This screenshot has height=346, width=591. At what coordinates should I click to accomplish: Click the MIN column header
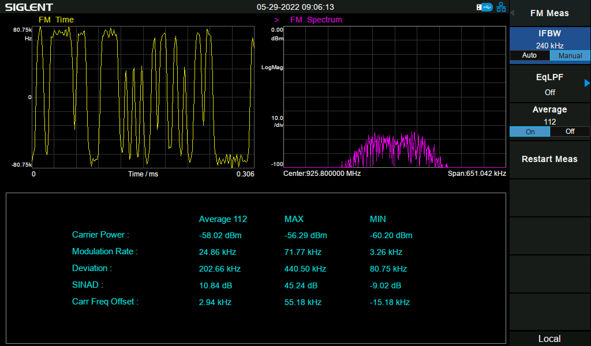[x=378, y=219]
